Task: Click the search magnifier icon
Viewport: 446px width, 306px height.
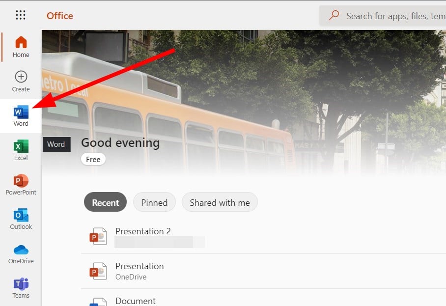Action: click(x=334, y=15)
